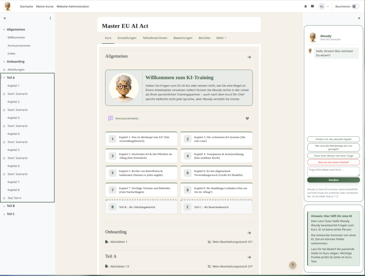365x276 pixels.
Task: Click the 'Frag mich etwas zum Kurs' field
Action: [333, 171]
